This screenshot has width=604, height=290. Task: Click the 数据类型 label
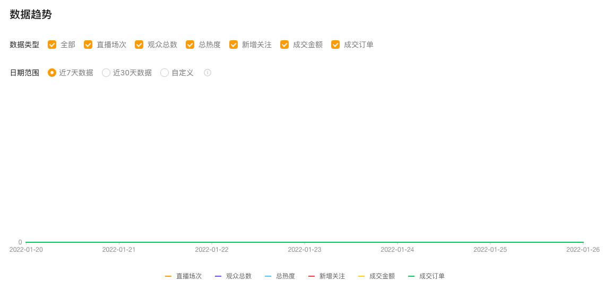(x=24, y=45)
